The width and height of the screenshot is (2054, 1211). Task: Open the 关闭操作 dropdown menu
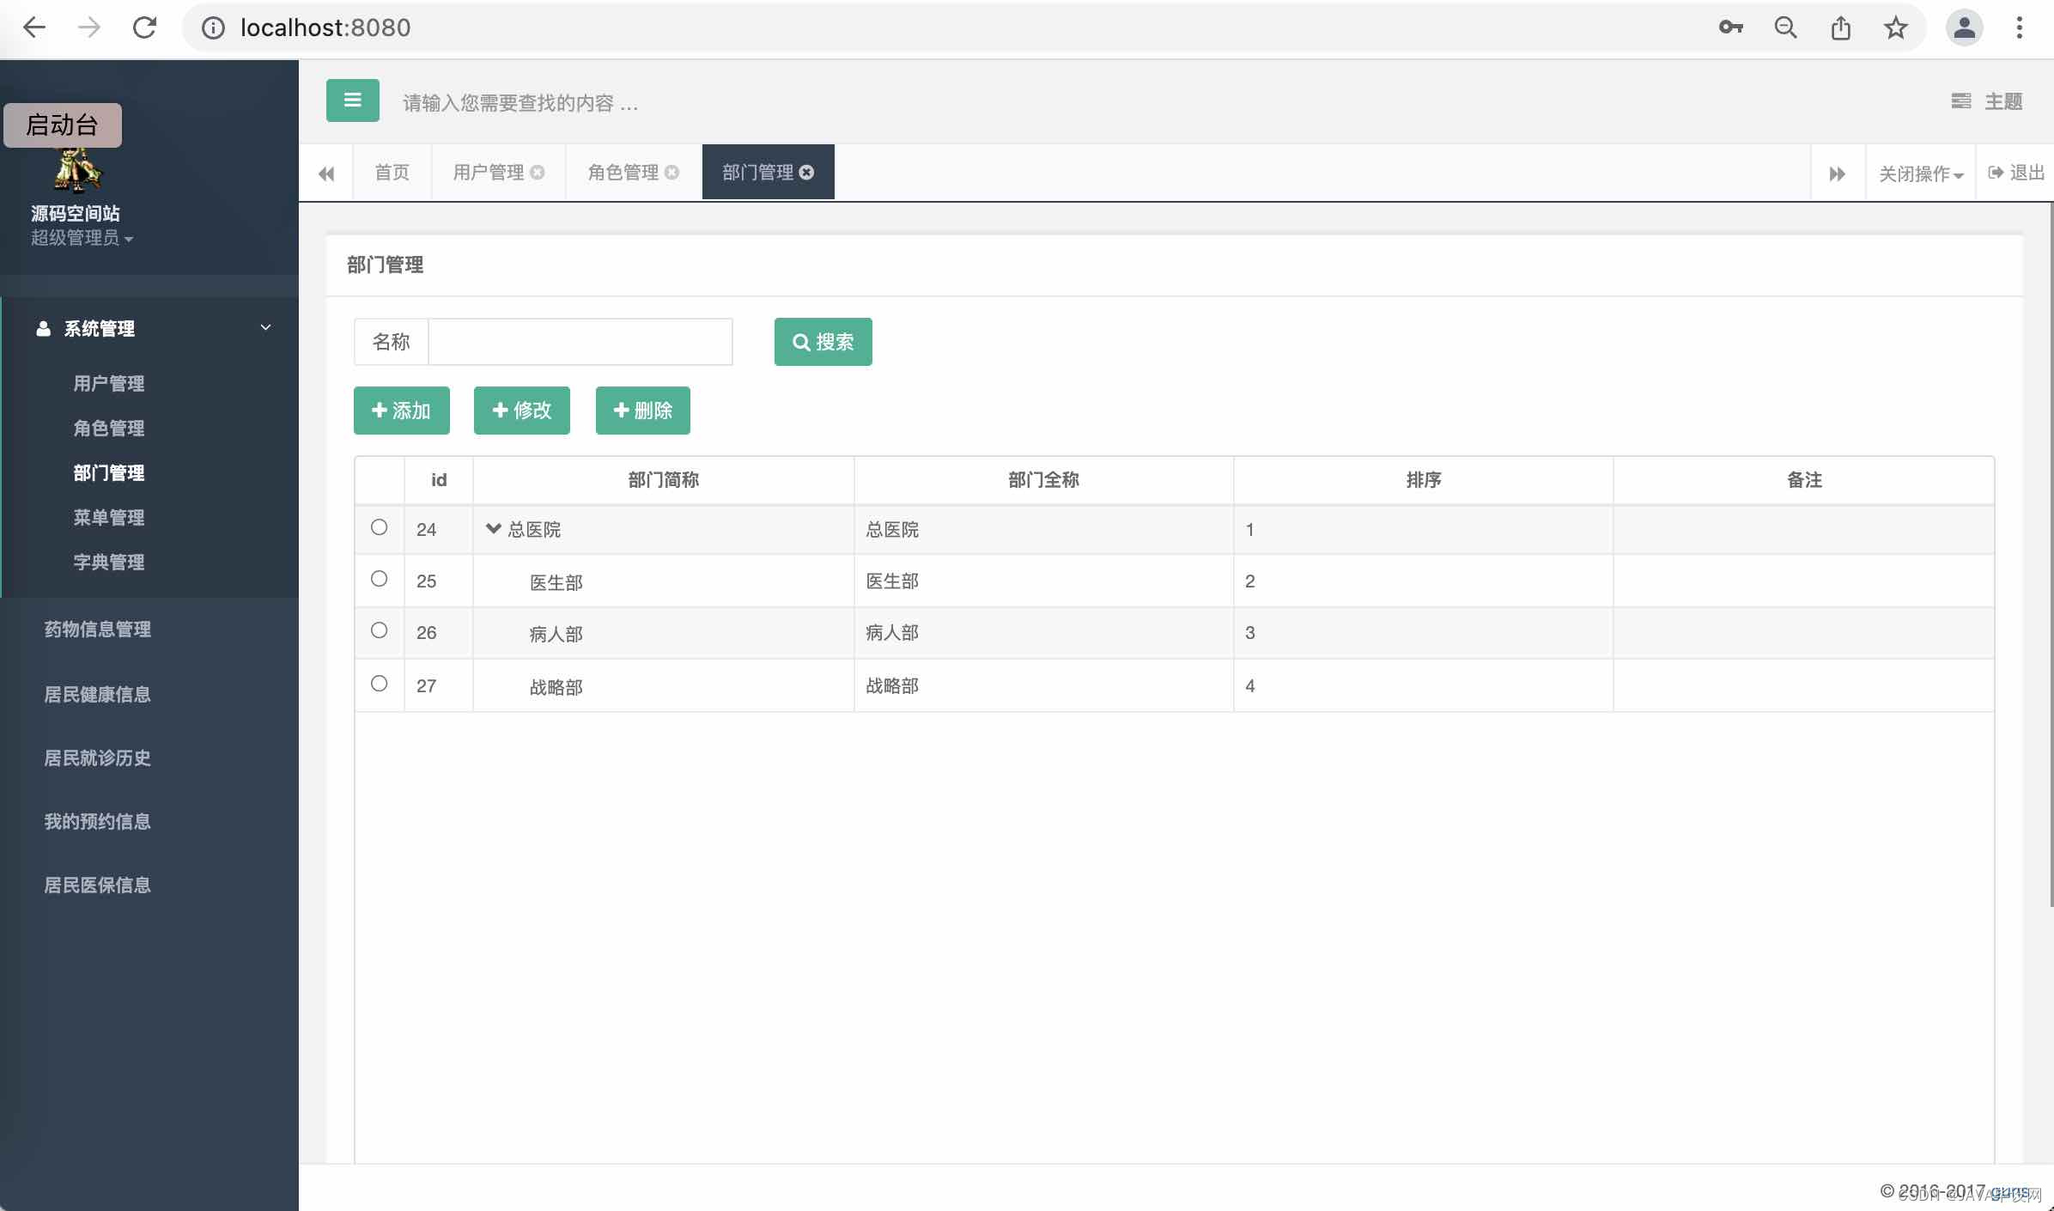click(x=1920, y=173)
